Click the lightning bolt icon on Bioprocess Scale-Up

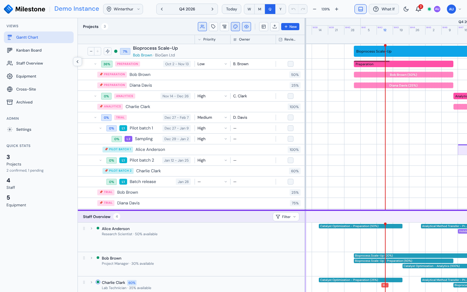108,51
